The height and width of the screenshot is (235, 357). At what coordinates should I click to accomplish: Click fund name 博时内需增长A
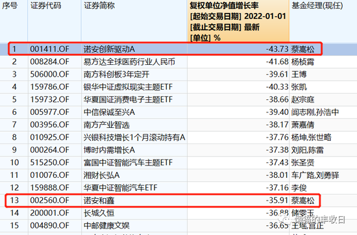pos(109,150)
